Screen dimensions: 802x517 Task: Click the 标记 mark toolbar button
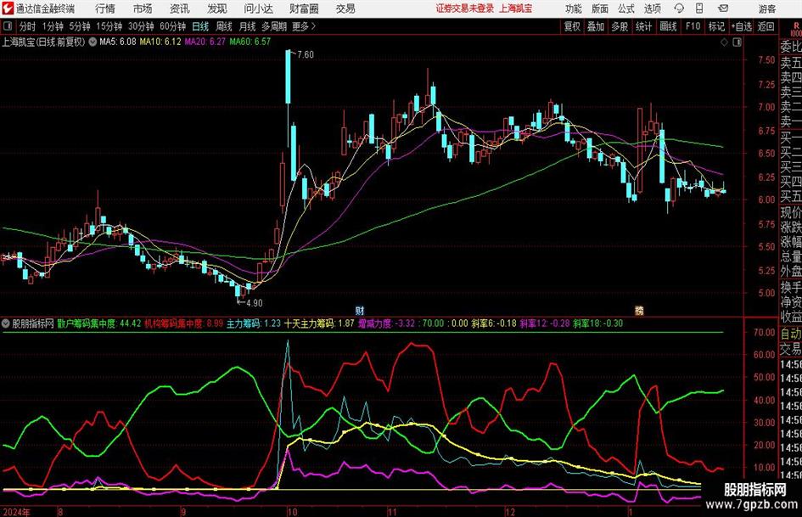click(x=716, y=26)
